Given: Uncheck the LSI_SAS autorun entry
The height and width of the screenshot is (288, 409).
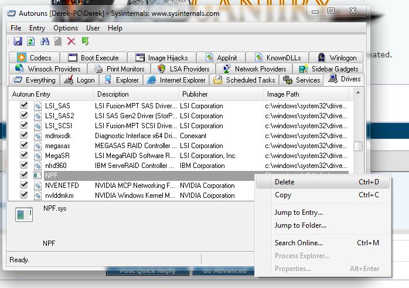Looking at the screenshot, I should point(24,105).
